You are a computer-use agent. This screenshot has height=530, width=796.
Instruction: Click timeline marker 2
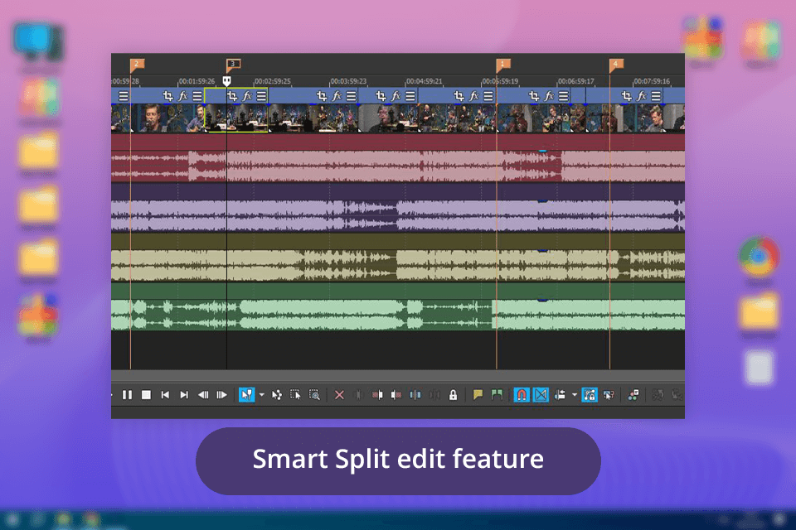coord(137,65)
